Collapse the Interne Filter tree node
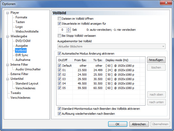This screenshot has height=131, width=174. click(x=8, y=65)
